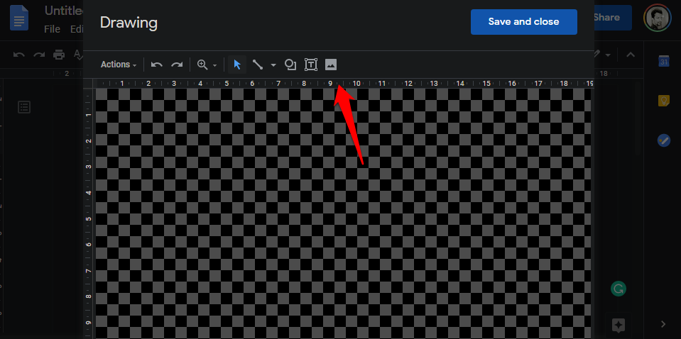The height and width of the screenshot is (339, 681).
Task: Click the Grammarly badge icon
Action: 619,288
